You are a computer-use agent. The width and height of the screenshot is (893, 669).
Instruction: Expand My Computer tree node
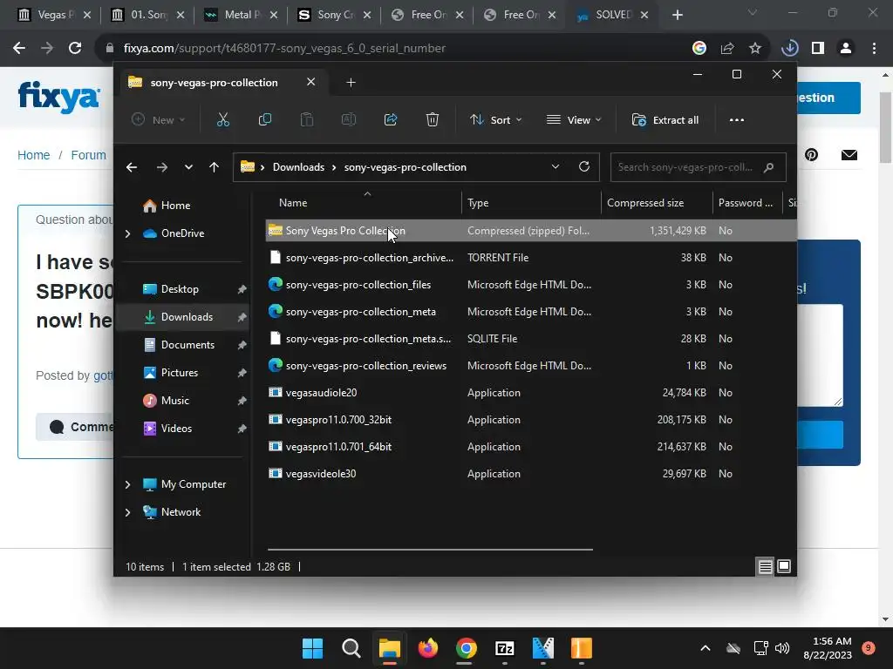127,484
